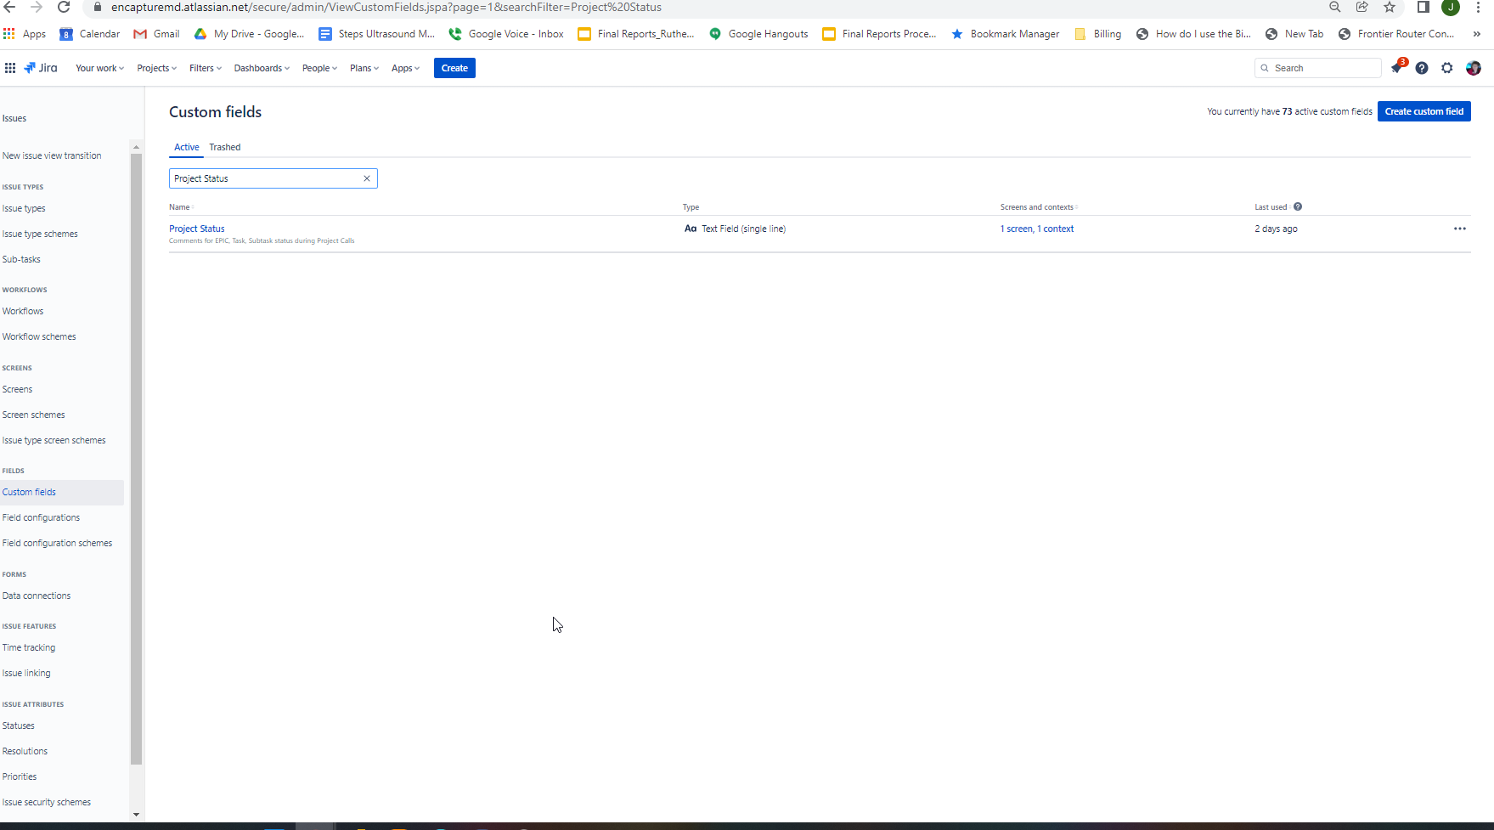Image resolution: width=1494 pixels, height=830 pixels.
Task: Expand the Your work dropdown
Action: [x=99, y=68]
